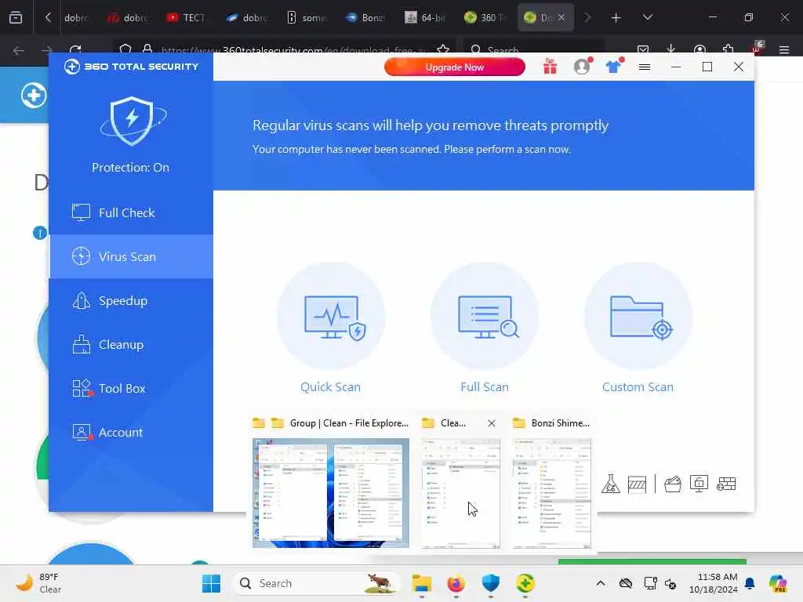Open the 360 Total Security hamburger menu
Viewport: 803px width, 602px height.
[x=645, y=67]
